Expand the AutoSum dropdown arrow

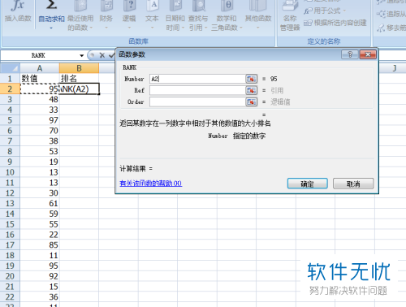pos(51,28)
